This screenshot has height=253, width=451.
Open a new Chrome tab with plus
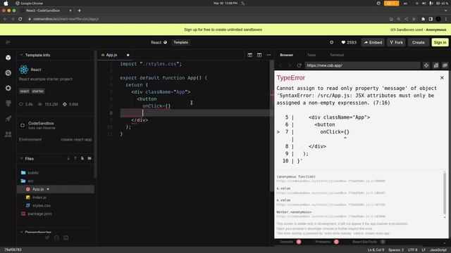(x=80, y=11)
